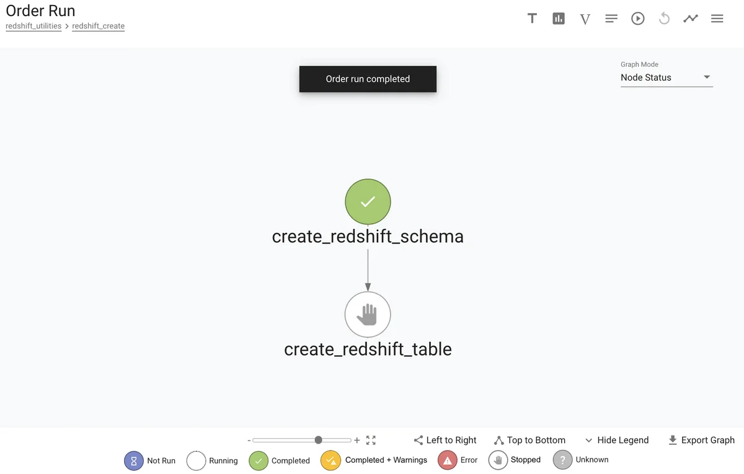The width and height of the screenshot is (744, 474).
Task: Click the Graph Mode dropdown arrow
Action: tap(707, 77)
